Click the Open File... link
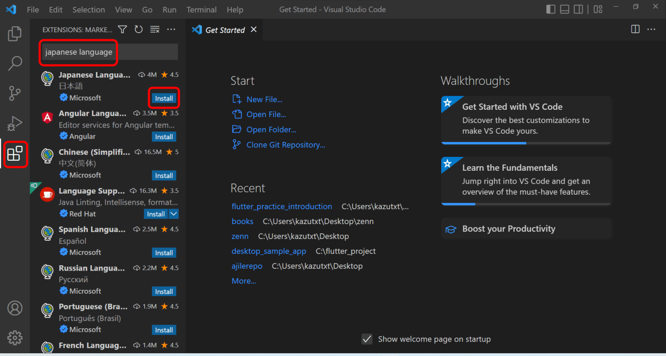The width and height of the screenshot is (666, 356). [x=266, y=114]
